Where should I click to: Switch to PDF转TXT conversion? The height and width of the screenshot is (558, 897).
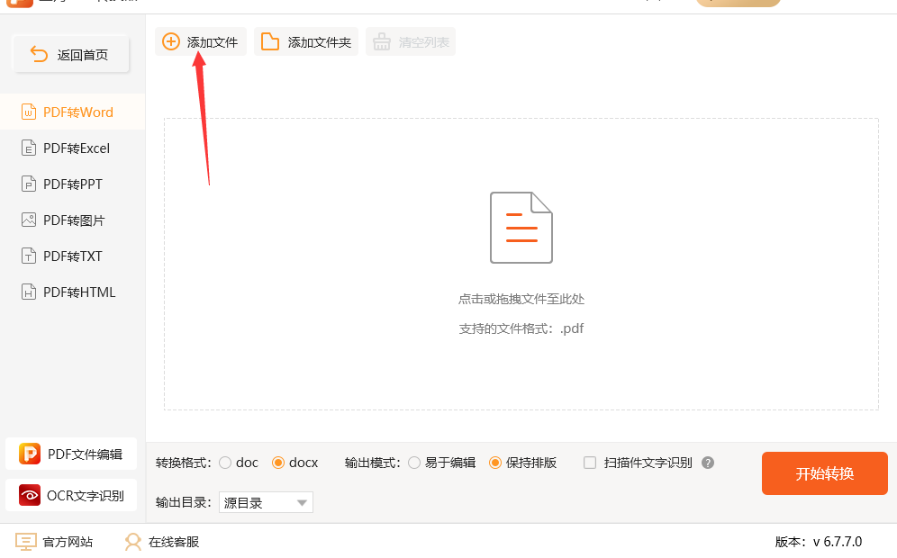click(x=73, y=256)
